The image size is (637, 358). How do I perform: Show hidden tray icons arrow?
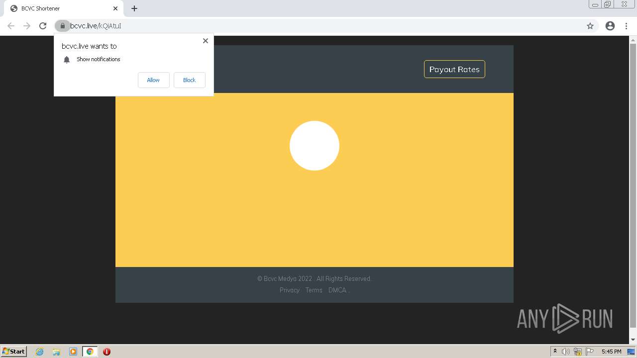[555, 352]
